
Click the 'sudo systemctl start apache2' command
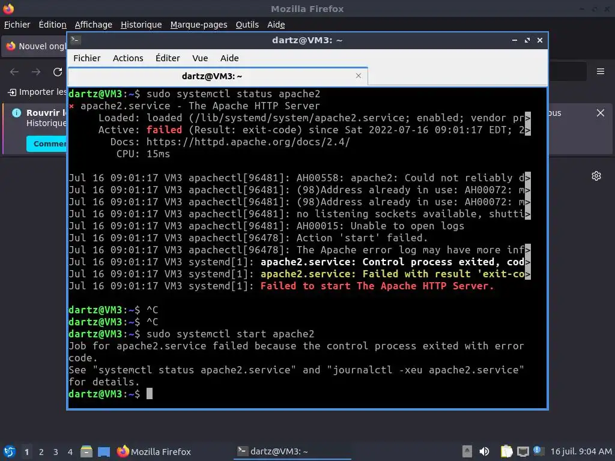click(230, 334)
